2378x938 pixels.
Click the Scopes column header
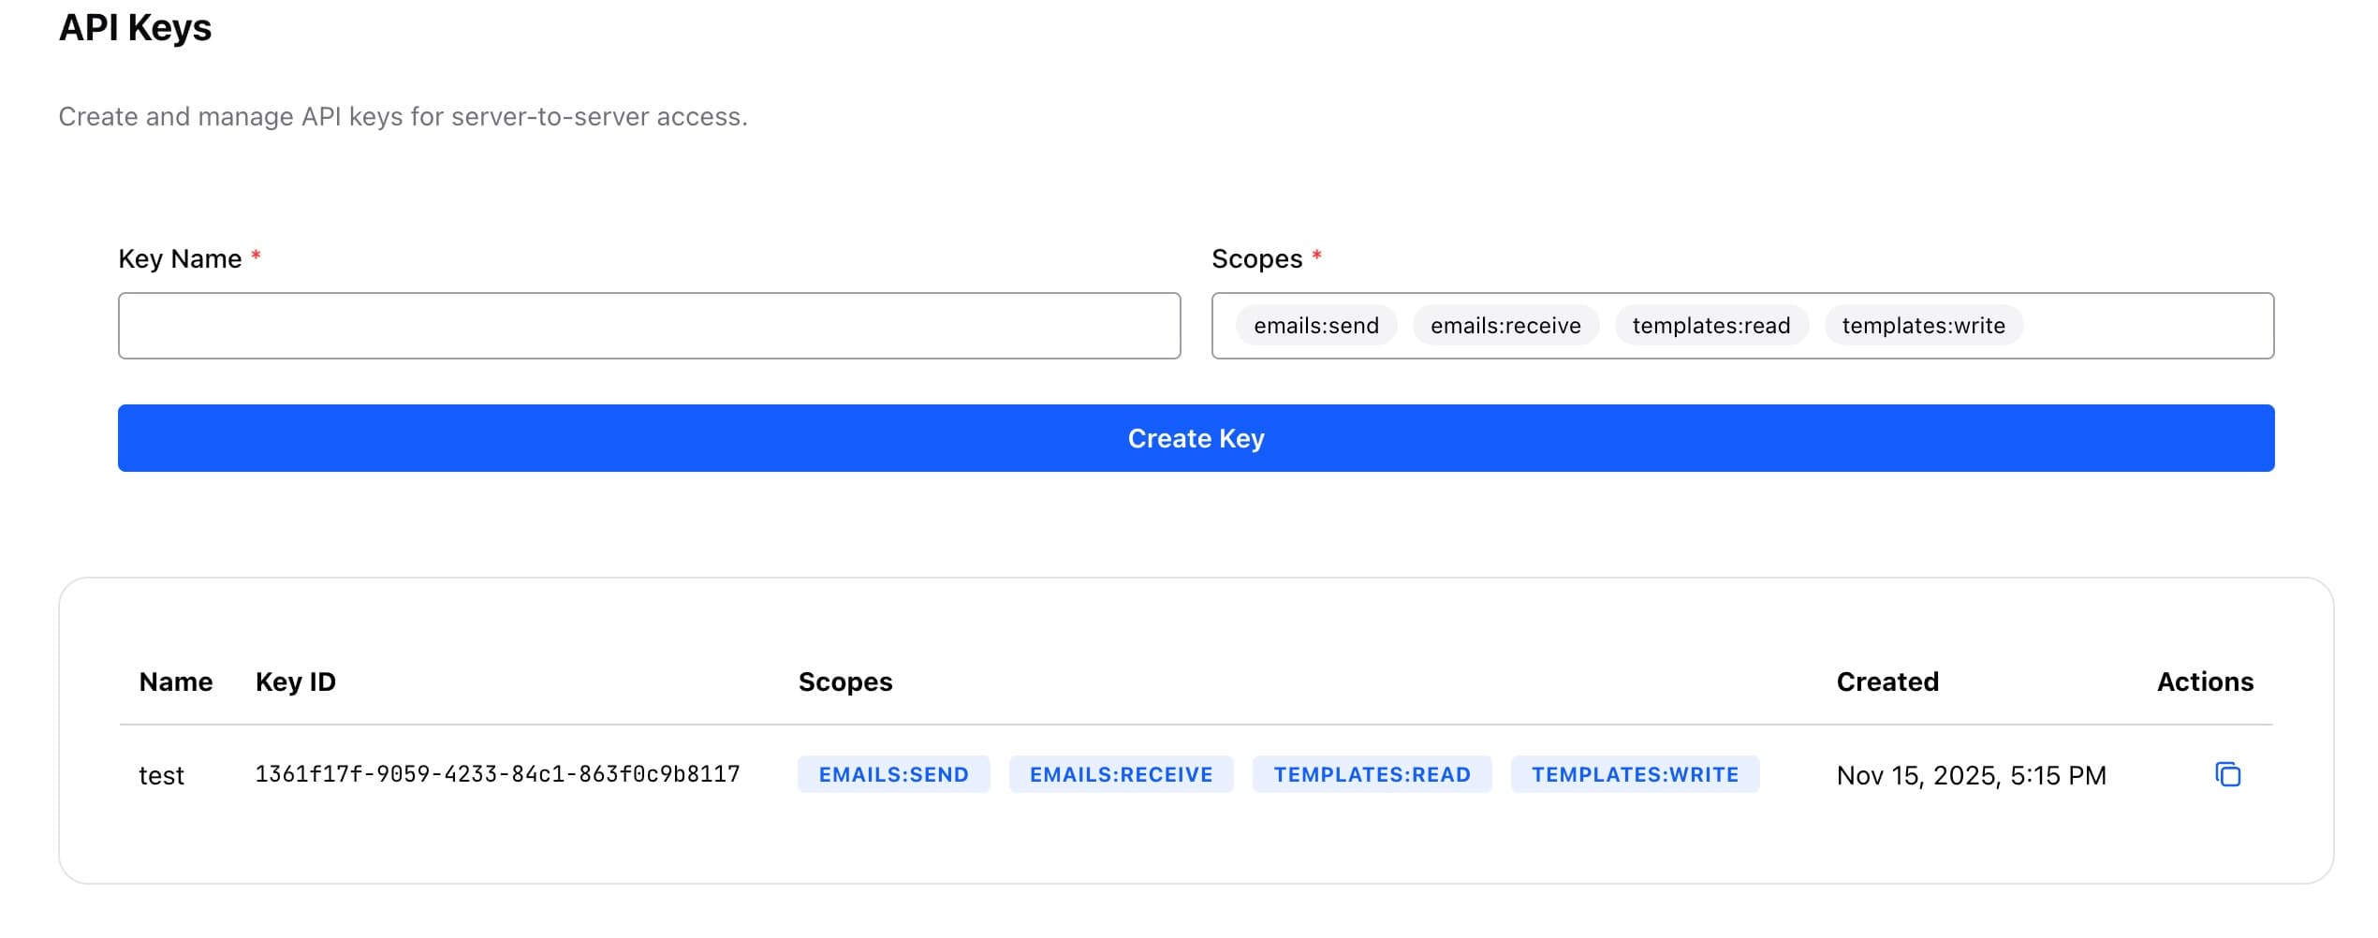845,682
